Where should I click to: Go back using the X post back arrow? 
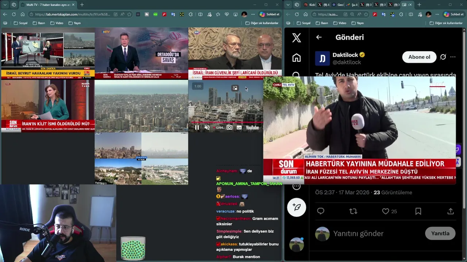point(319,37)
